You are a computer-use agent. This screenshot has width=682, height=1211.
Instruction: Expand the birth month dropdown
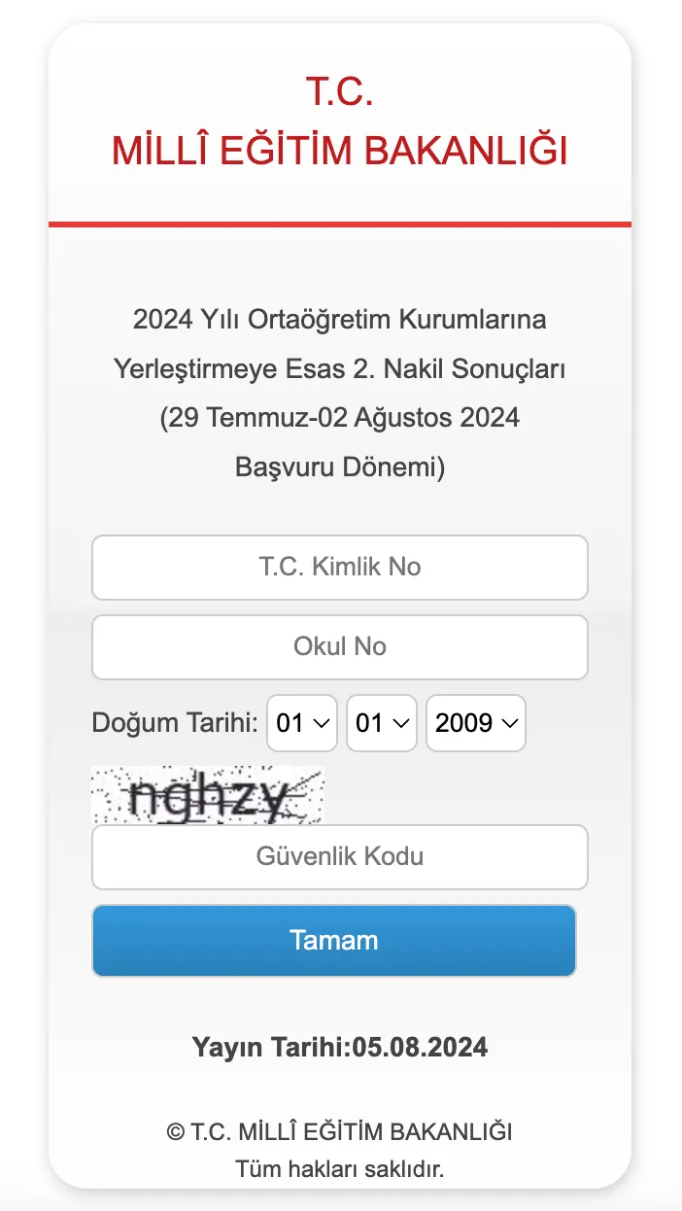pyautogui.click(x=382, y=723)
